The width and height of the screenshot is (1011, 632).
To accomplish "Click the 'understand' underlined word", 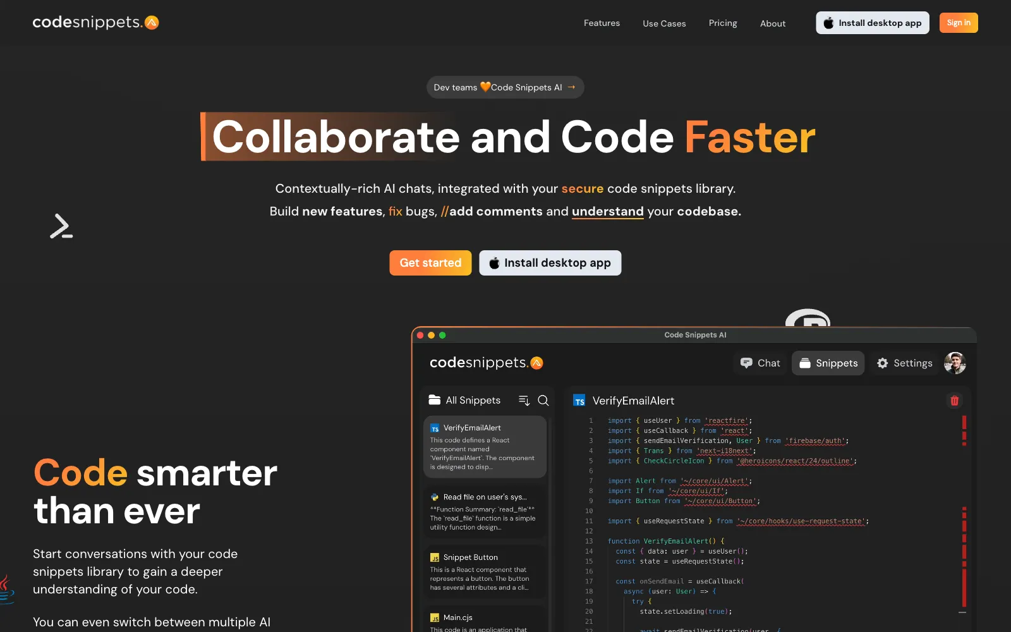I will (607, 212).
